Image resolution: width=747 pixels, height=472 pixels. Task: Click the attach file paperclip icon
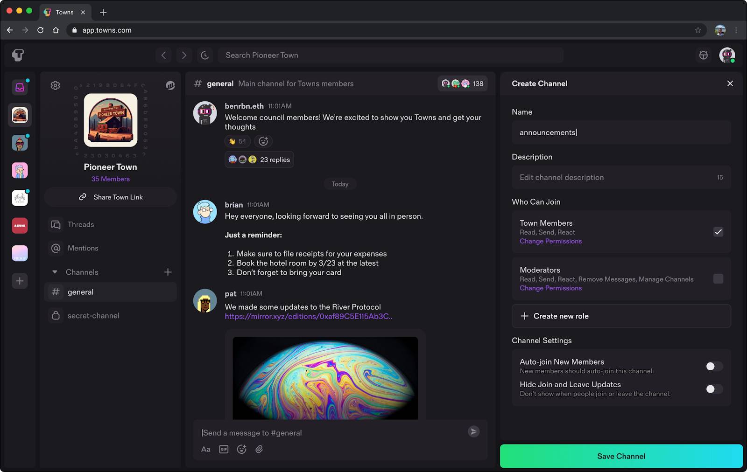[259, 449]
